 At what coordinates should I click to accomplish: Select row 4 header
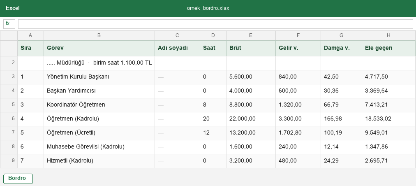pos(9,91)
